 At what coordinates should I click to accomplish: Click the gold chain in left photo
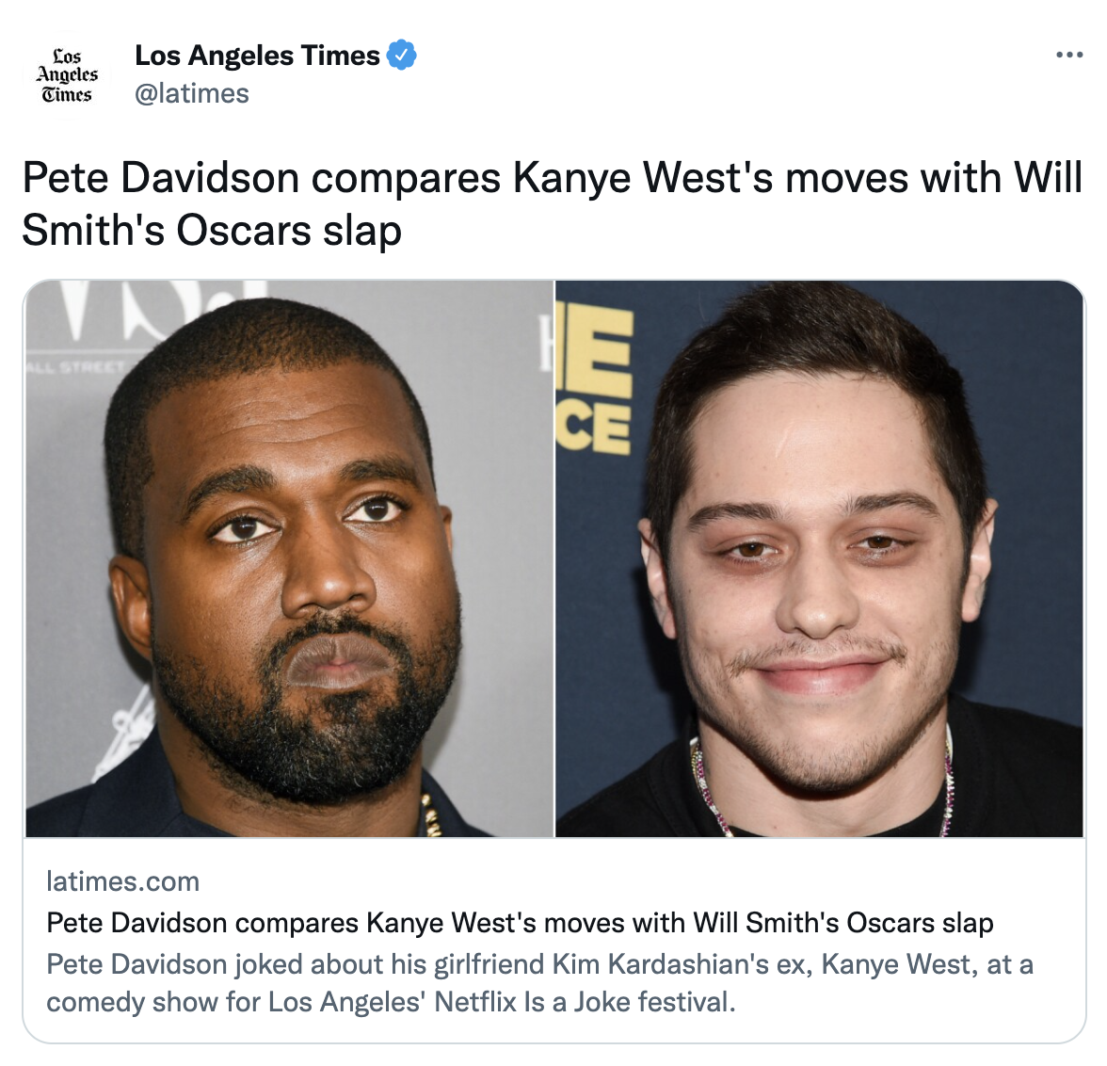[431, 815]
